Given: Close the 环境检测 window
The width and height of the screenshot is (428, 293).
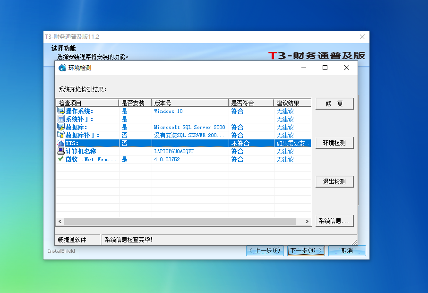Looking at the screenshot, I should point(347,68).
